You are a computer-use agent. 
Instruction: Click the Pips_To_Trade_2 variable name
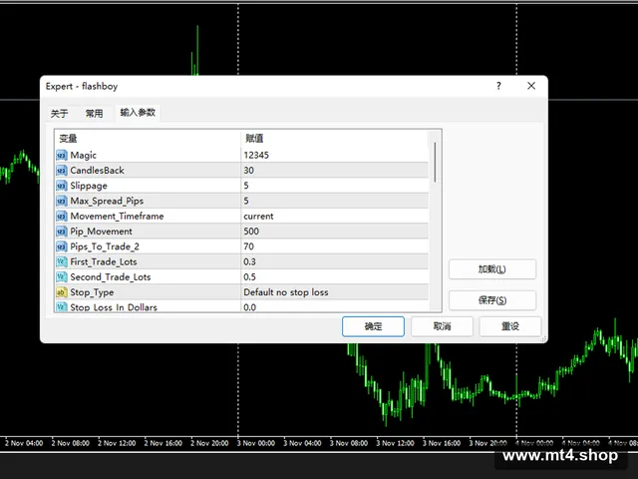click(x=105, y=246)
